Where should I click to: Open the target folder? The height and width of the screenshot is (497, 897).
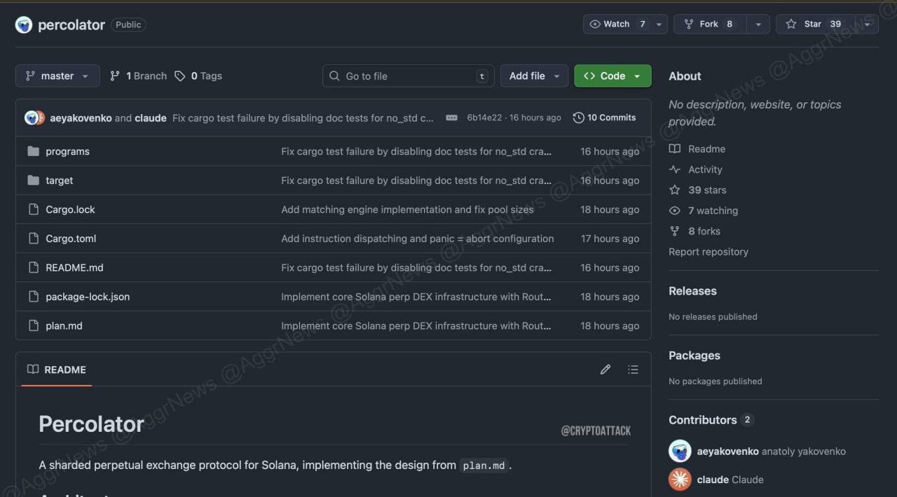59,181
